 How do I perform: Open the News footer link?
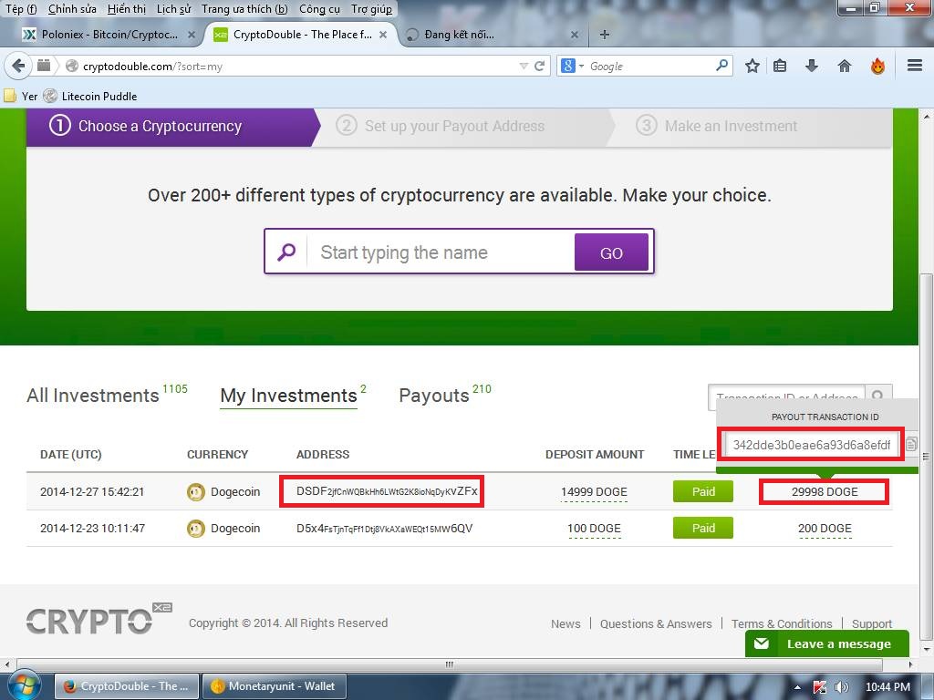pyautogui.click(x=566, y=623)
